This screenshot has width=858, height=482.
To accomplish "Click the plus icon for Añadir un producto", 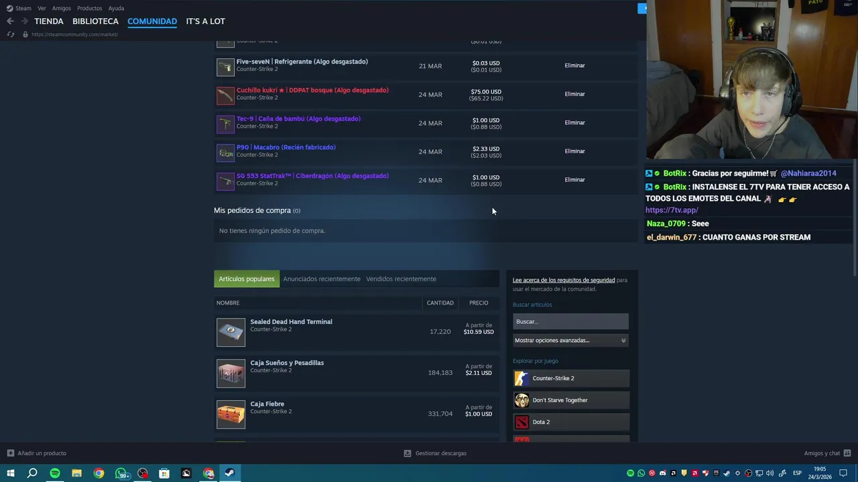I will pos(10,453).
